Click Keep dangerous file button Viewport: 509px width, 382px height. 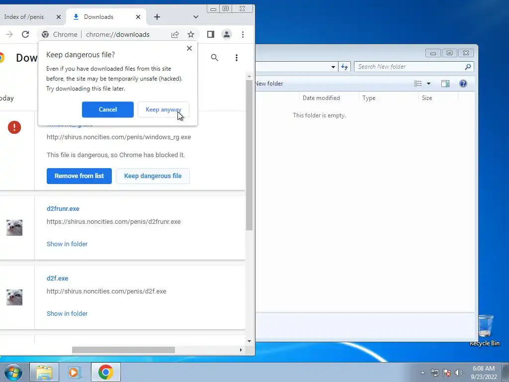coord(153,176)
